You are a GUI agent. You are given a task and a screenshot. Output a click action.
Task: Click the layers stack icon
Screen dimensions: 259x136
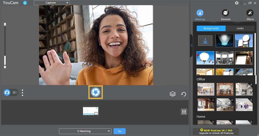tap(172, 94)
